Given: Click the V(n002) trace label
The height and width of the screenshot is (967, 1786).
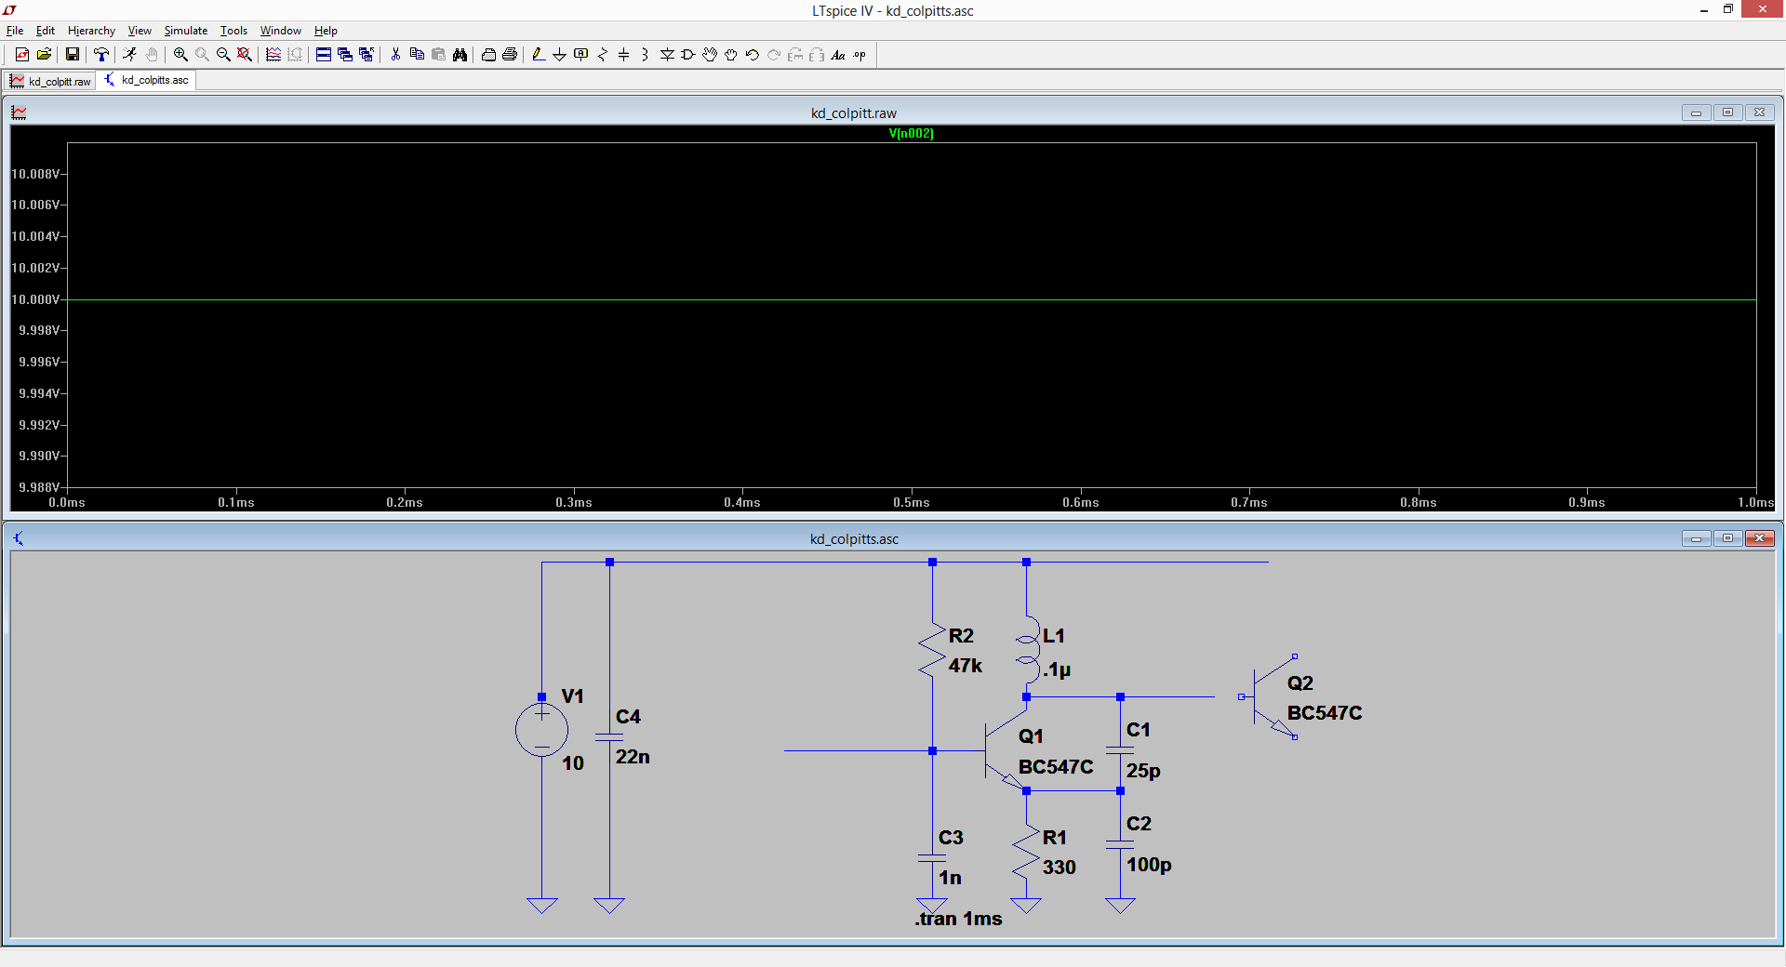Looking at the screenshot, I should [911, 133].
